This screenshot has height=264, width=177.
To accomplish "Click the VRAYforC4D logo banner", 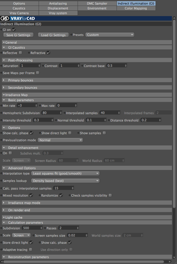I will coord(86,18).
